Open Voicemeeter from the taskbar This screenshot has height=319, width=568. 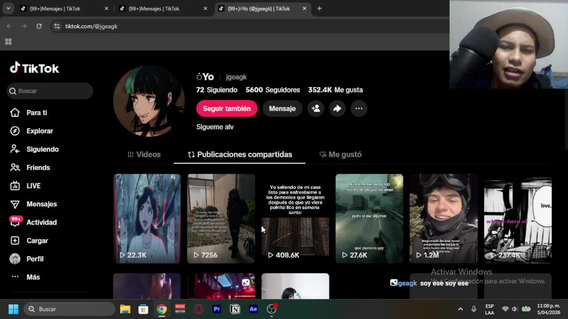[180, 309]
